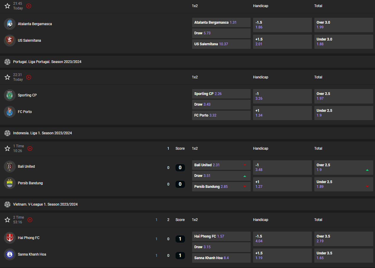Screen dimensions: 375x268
Task: Select Under 2.5 at 1.9 for Sporting match
Action: pos(344,113)
